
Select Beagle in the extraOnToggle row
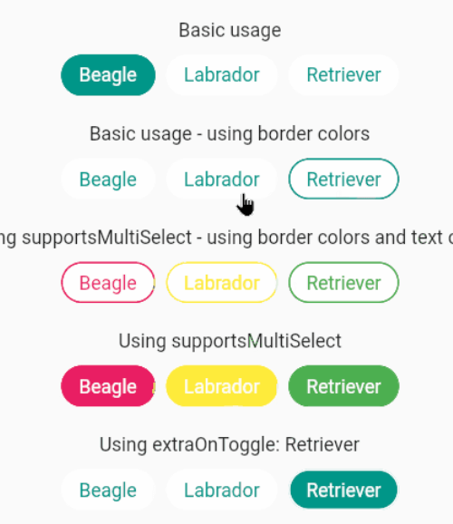click(108, 490)
